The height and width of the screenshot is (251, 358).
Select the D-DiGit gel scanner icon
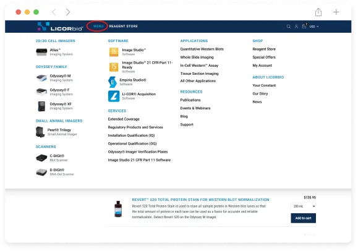pos(41,172)
